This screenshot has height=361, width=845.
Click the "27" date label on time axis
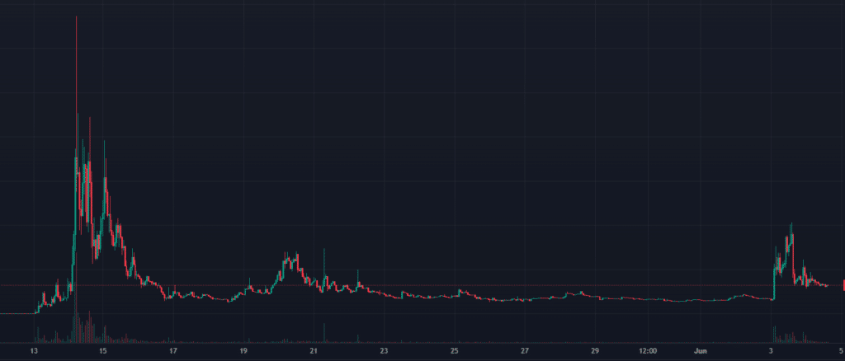525,350
